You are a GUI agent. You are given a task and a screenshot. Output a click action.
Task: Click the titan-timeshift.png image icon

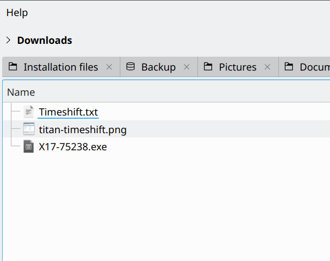coord(29,129)
